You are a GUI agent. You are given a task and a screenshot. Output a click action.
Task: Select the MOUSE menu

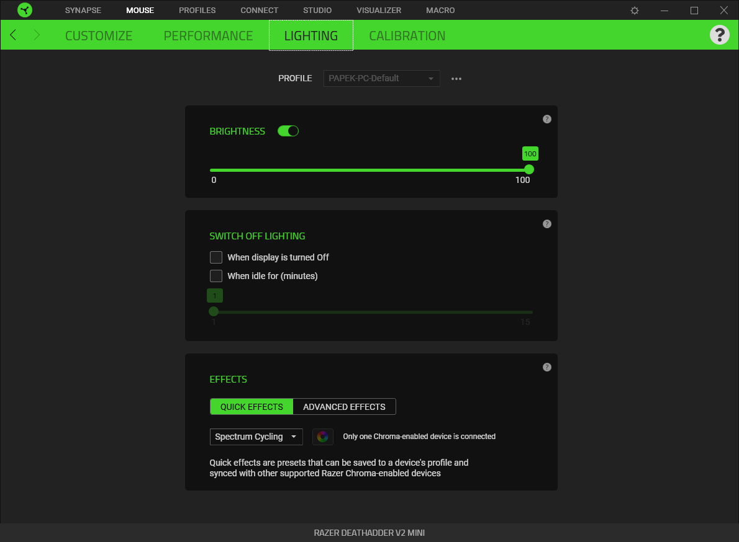[x=140, y=11]
